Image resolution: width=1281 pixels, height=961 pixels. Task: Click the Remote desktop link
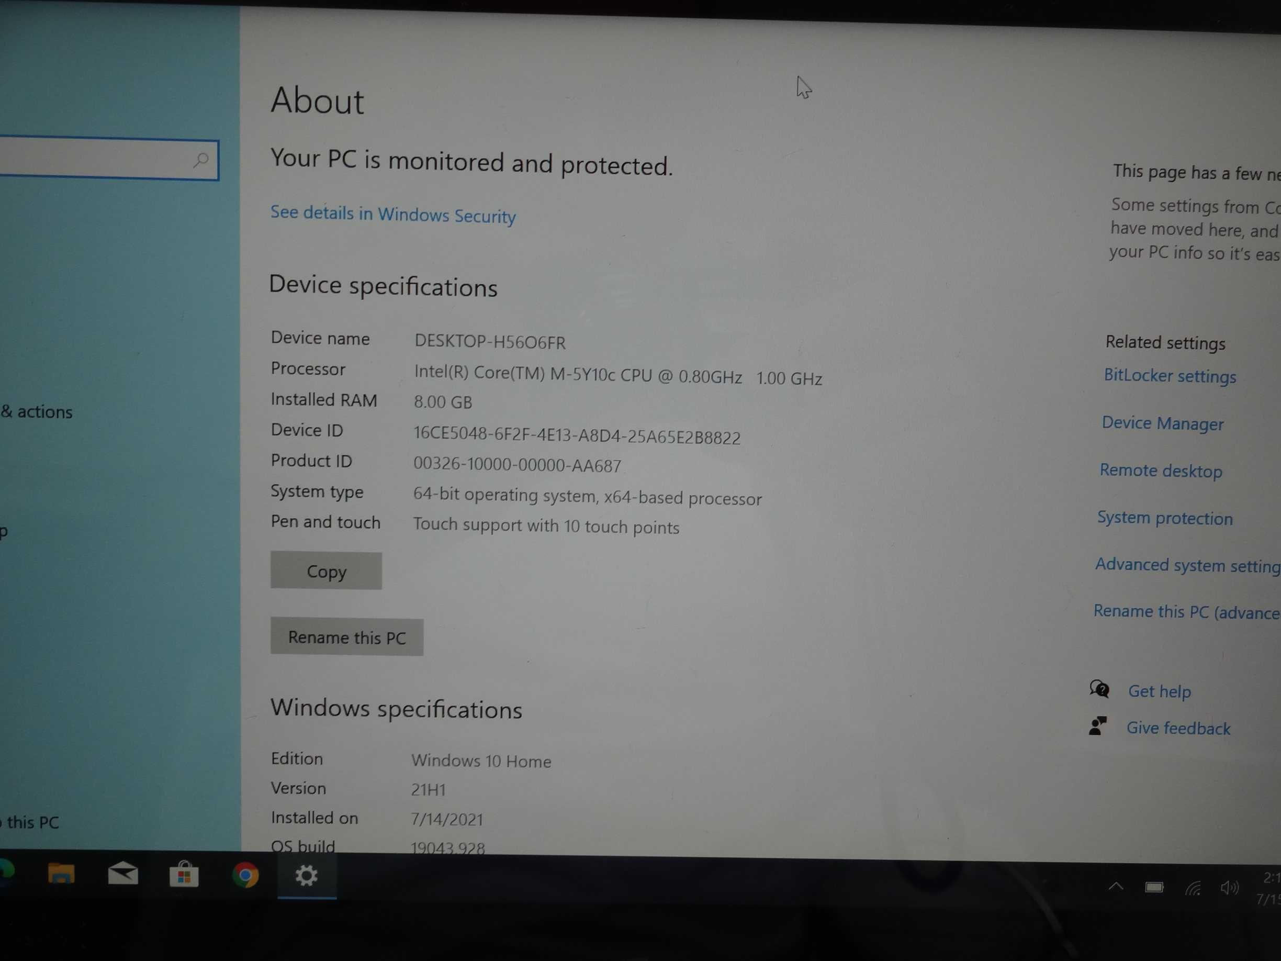point(1163,470)
